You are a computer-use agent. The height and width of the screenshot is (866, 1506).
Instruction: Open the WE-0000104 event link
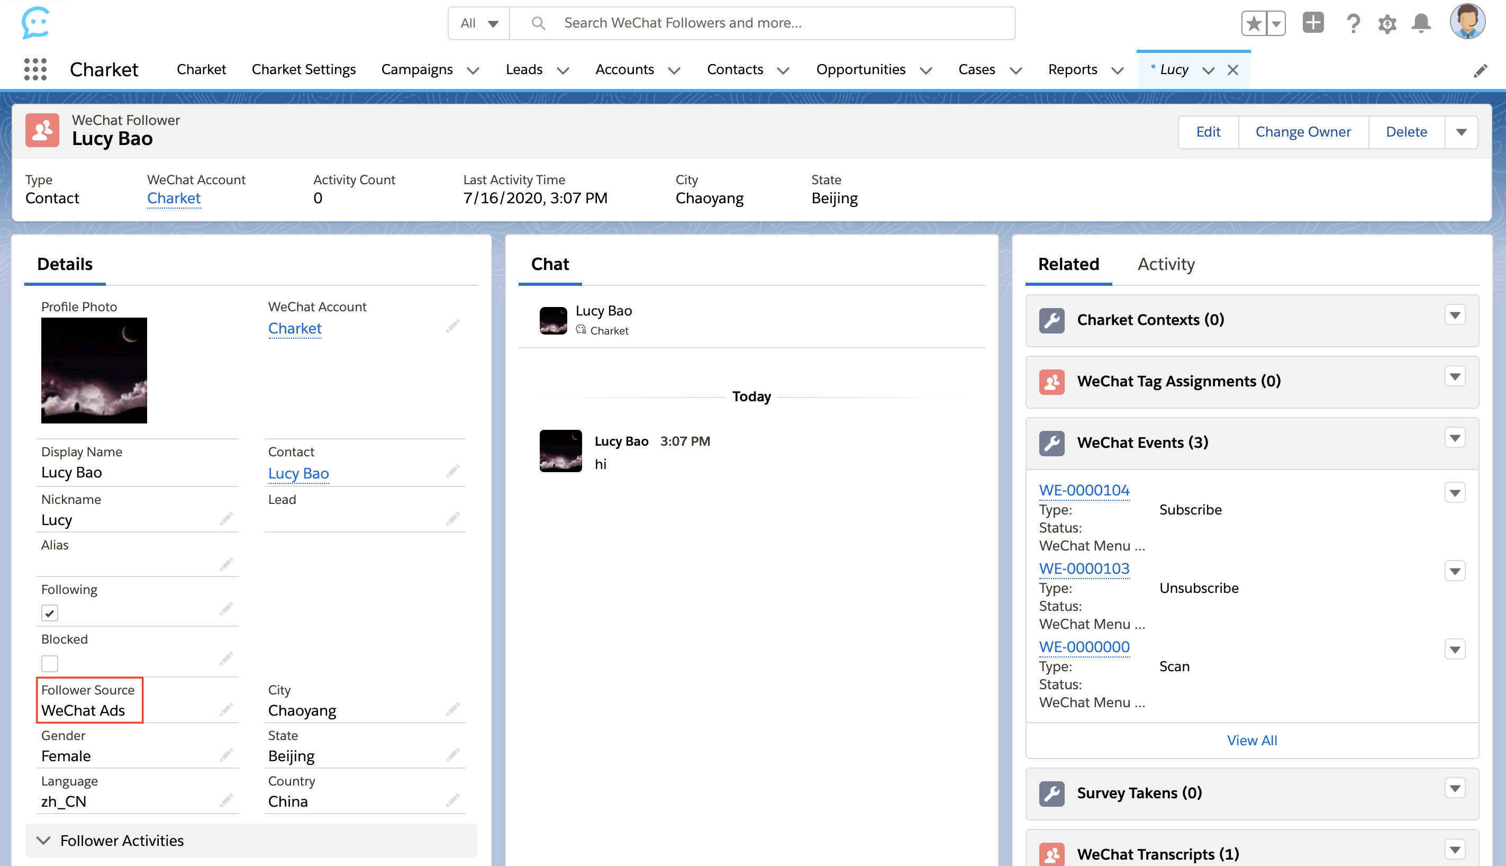pos(1083,490)
